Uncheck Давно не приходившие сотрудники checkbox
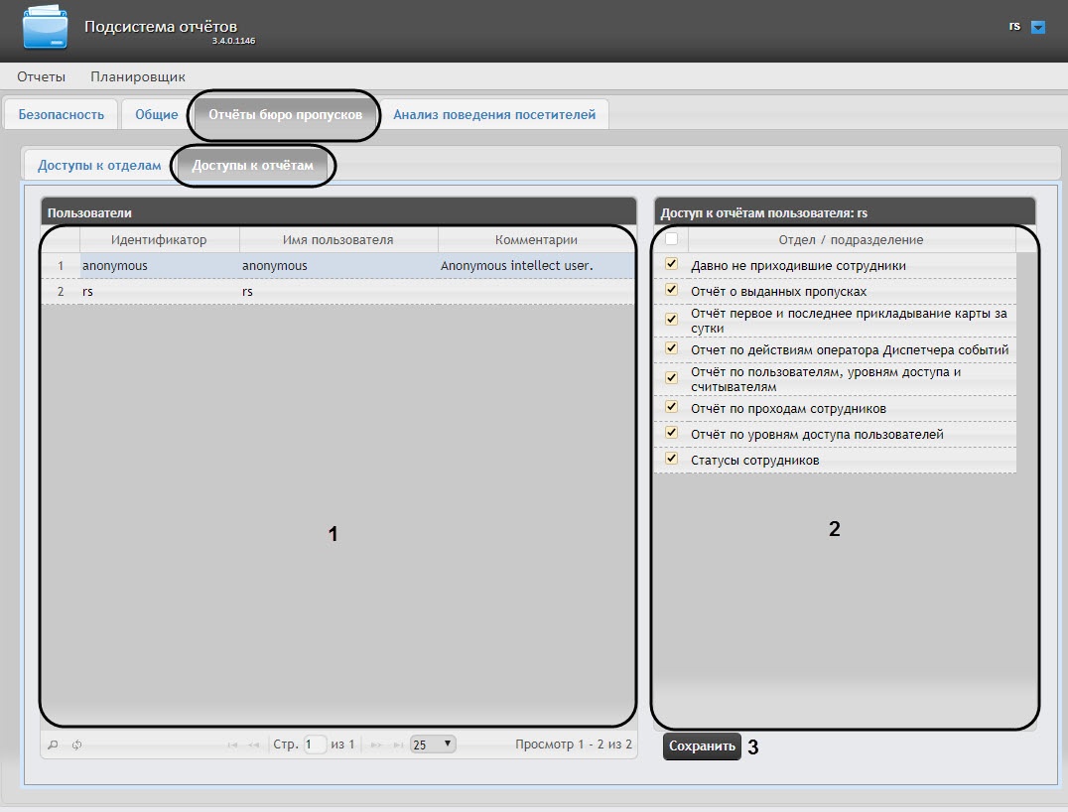Viewport: 1068px width, 812px height. 672,264
